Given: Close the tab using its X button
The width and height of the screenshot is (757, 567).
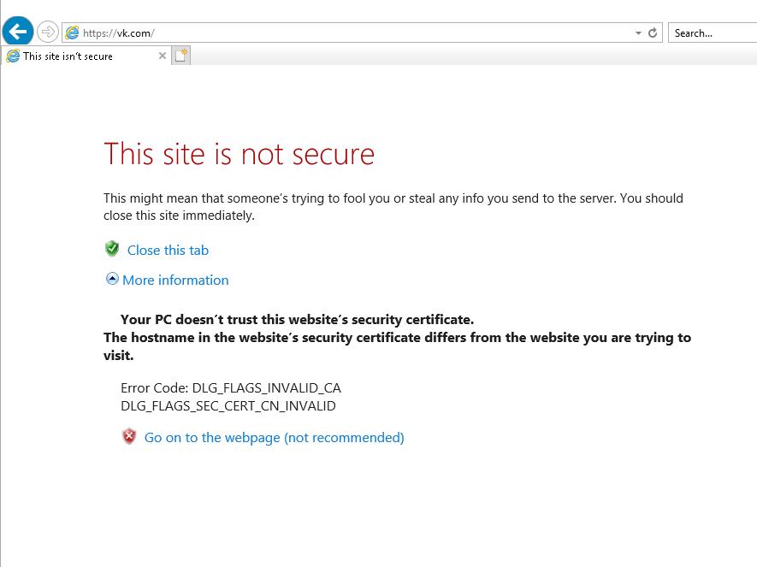Looking at the screenshot, I should 163,56.
